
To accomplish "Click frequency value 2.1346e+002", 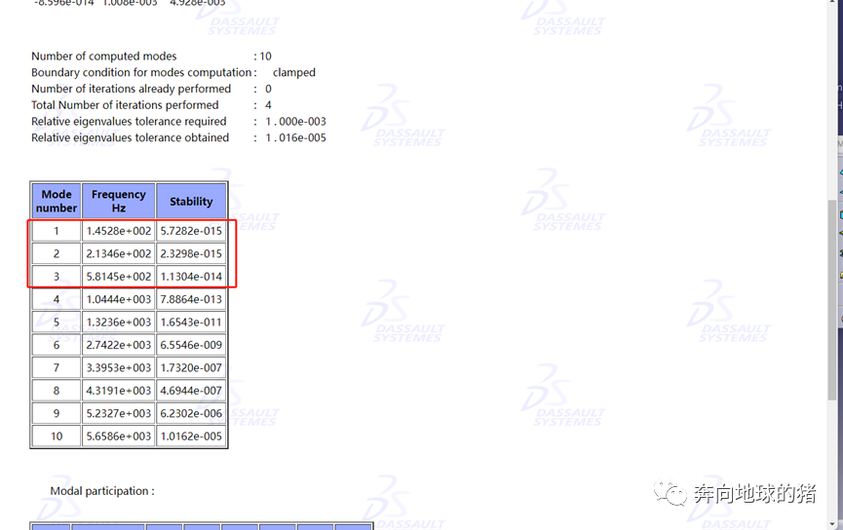I will (119, 253).
